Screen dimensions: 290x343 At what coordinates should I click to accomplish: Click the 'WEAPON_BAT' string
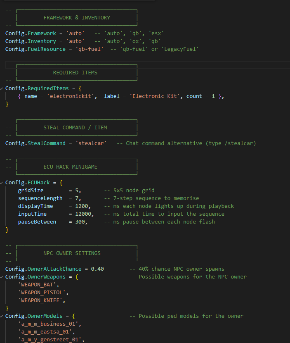coord(37,285)
